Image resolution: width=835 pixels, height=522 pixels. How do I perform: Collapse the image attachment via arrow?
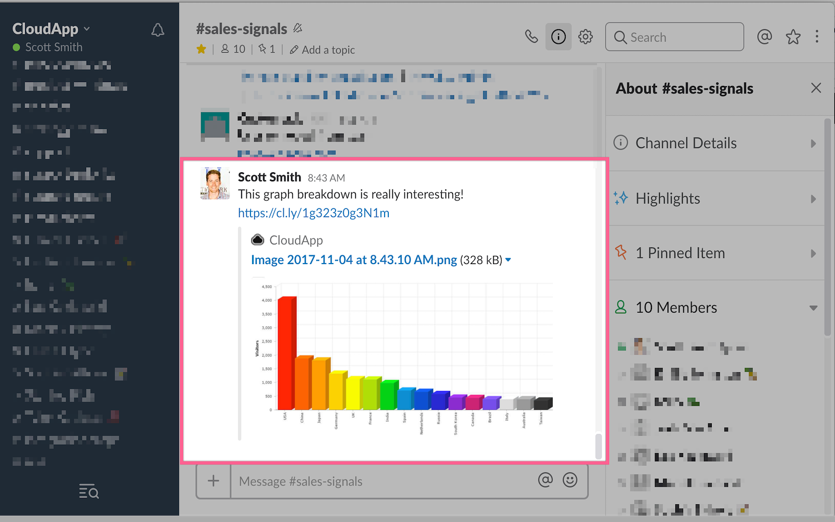(x=508, y=260)
